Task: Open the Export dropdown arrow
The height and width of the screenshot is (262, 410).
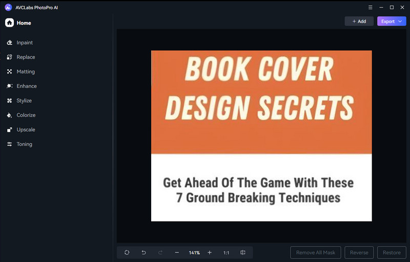Action: coord(400,22)
